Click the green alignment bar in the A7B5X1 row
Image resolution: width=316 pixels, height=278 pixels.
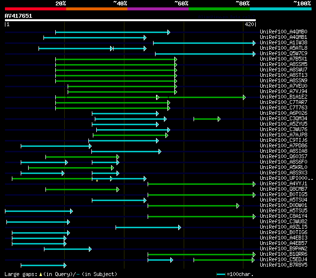pyautogui.click(x=116, y=59)
